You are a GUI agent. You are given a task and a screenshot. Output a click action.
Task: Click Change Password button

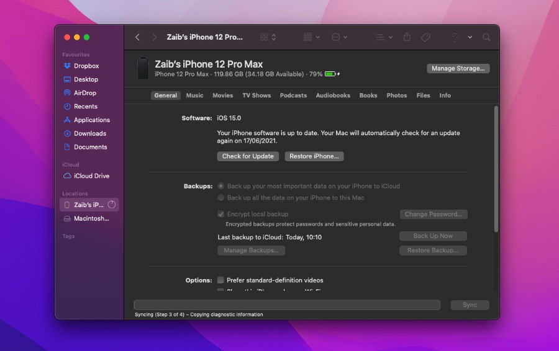434,215
